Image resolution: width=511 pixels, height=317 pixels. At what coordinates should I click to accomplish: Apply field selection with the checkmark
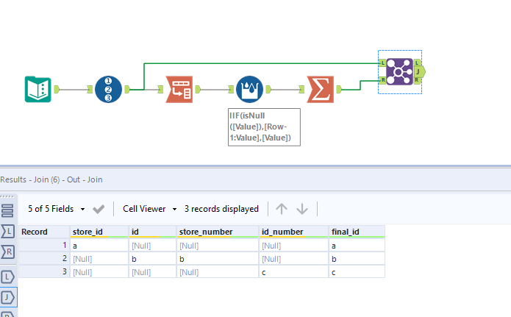click(x=99, y=209)
